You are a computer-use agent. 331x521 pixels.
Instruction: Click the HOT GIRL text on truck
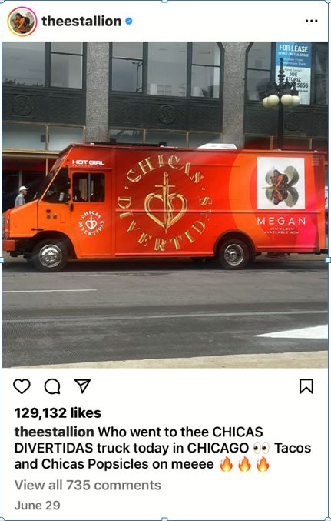[88, 163]
